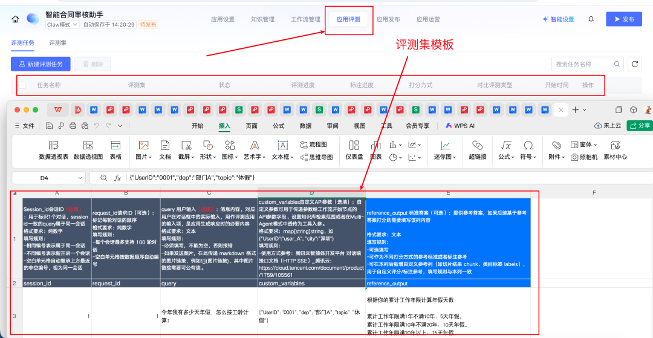This screenshot has height=338, width=653.
Task: Click the refresh icon next to task search
Action: [x=635, y=64]
